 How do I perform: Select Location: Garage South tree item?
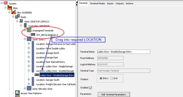(48, 80)
